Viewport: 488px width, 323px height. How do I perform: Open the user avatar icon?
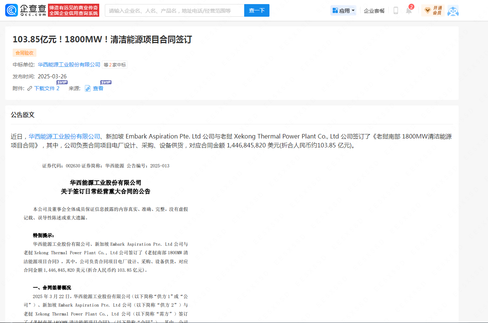[453, 11]
